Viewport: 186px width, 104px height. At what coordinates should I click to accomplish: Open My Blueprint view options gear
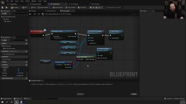(x=26, y=40)
